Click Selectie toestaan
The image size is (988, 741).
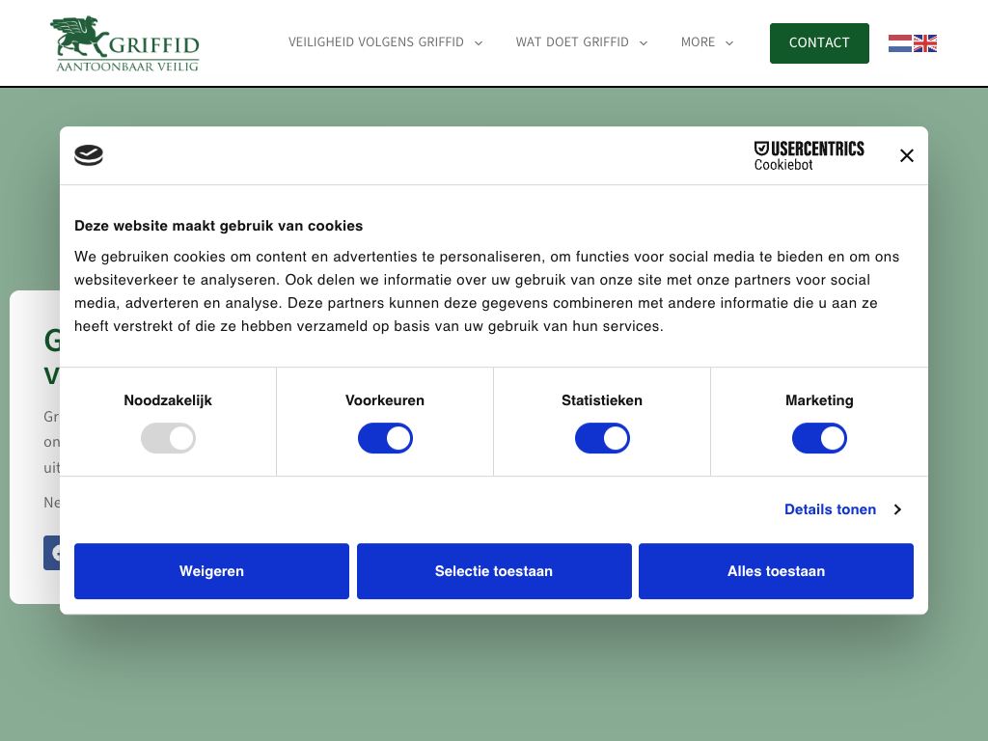tap(494, 571)
